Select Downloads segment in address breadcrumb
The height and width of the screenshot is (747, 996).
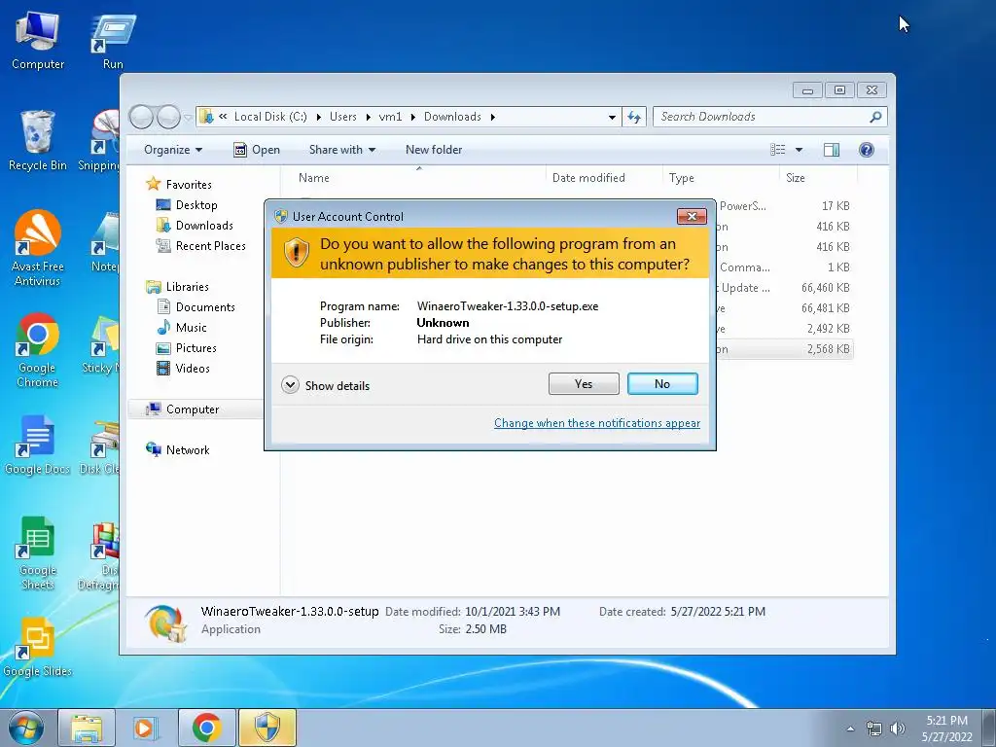click(452, 117)
